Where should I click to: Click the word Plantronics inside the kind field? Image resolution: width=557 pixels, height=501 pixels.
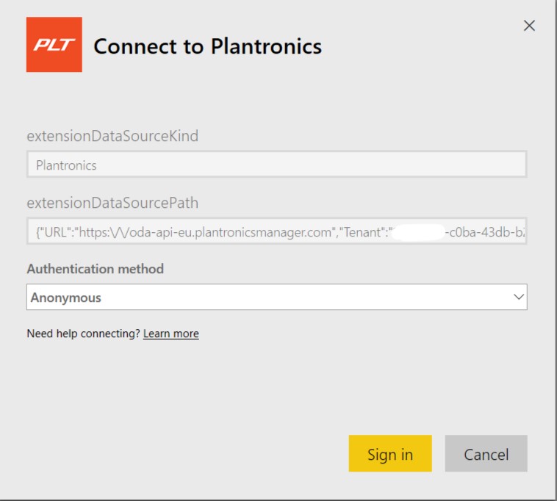66,165
